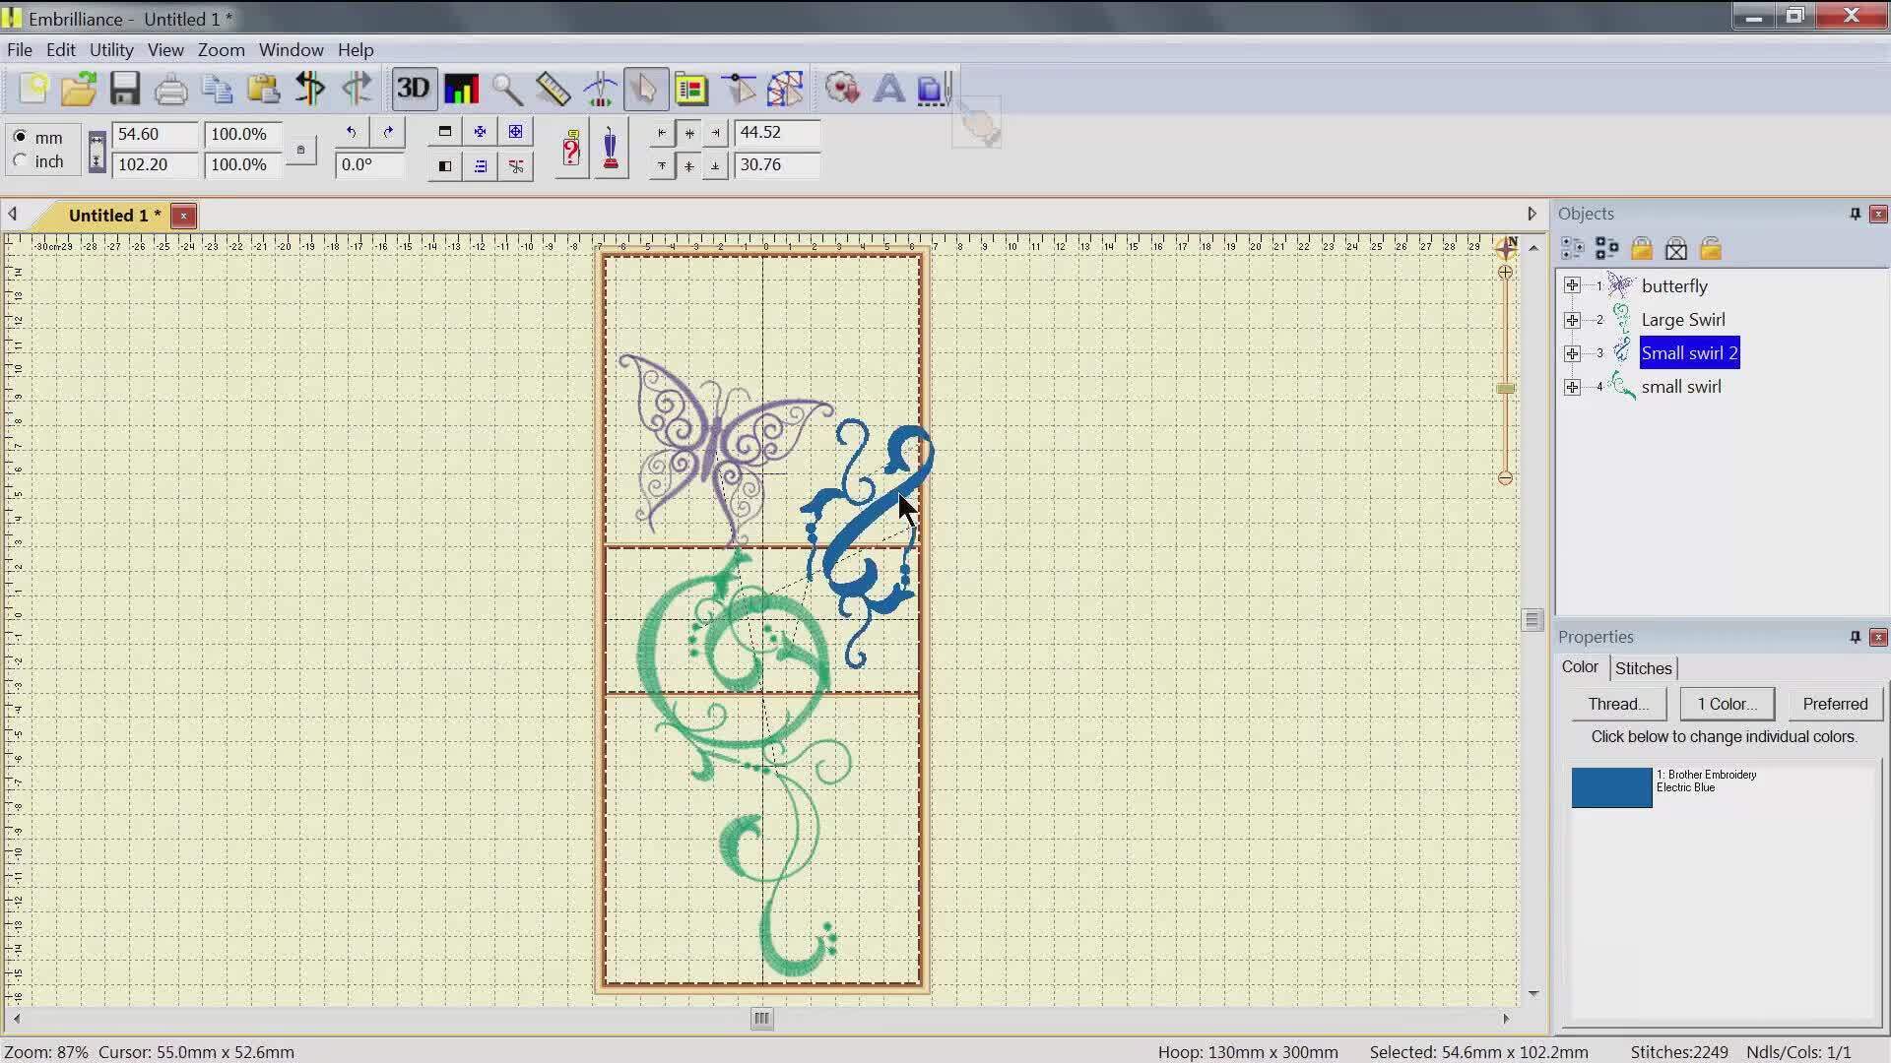Click the width field showing 54.60

[155, 134]
